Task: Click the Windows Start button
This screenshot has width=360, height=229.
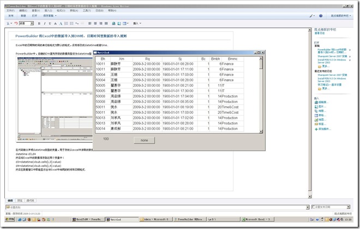Action: point(8,219)
